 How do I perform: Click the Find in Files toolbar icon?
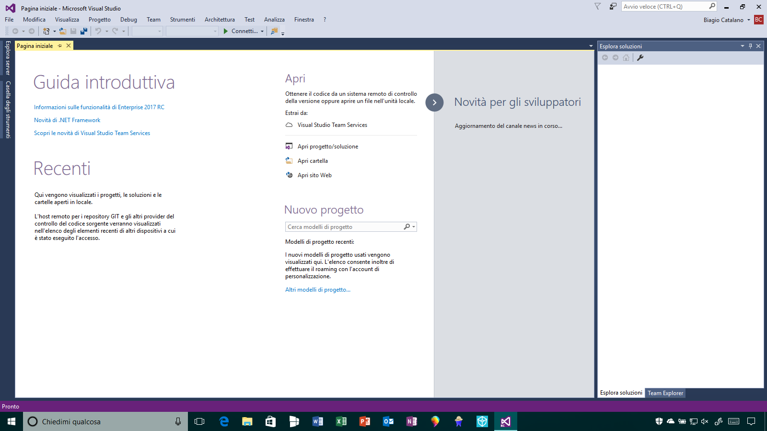click(x=274, y=31)
